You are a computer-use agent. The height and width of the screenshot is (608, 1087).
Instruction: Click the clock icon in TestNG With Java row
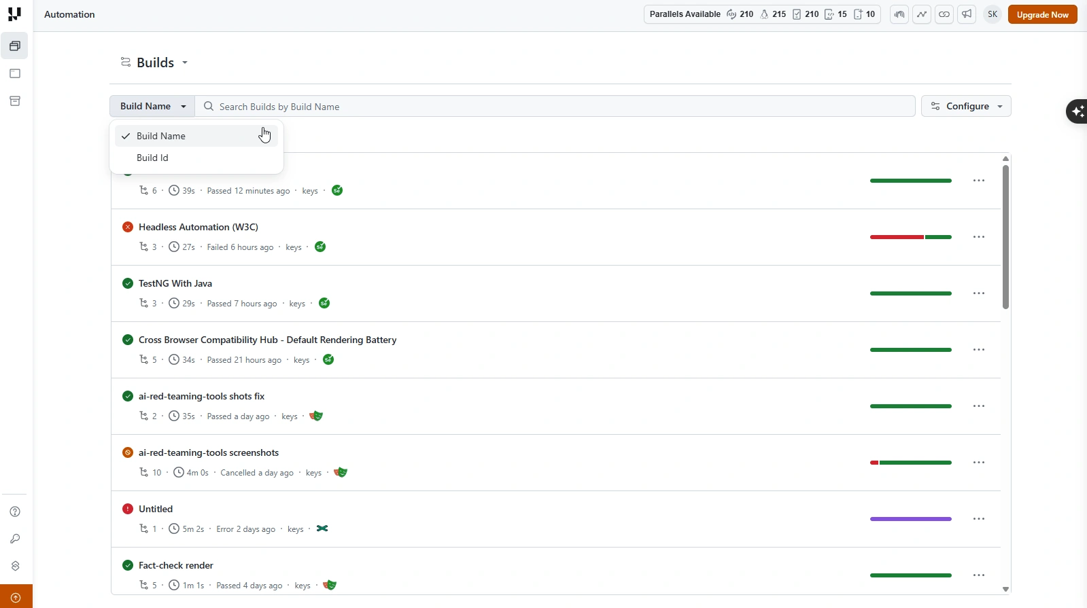pos(174,303)
